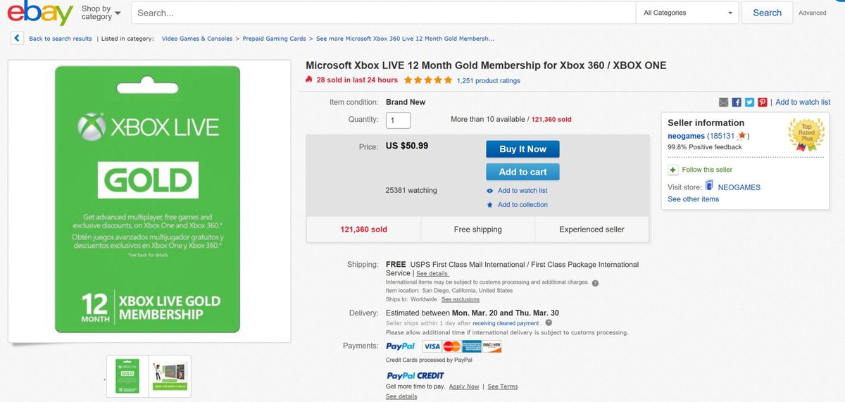Click the NEOGAMES store icon
Image resolution: width=845 pixels, height=402 pixels.
click(x=709, y=187)
